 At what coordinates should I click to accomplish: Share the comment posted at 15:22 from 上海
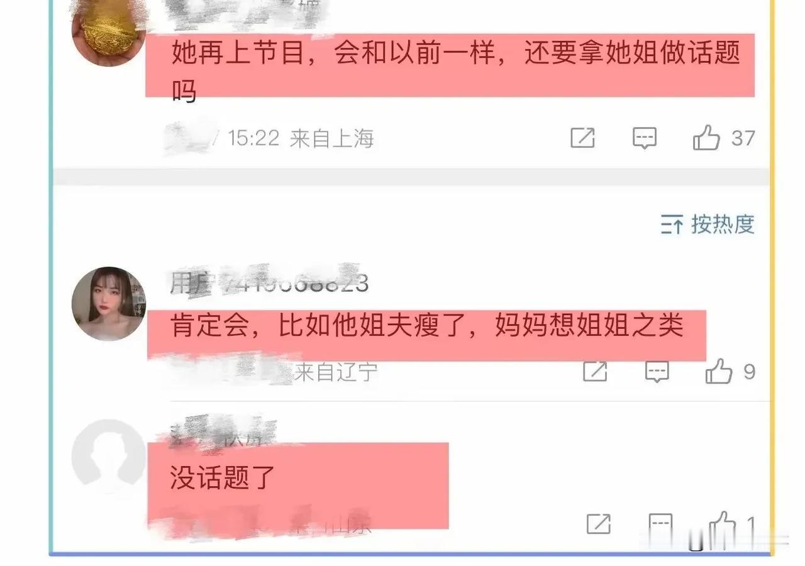582,137
